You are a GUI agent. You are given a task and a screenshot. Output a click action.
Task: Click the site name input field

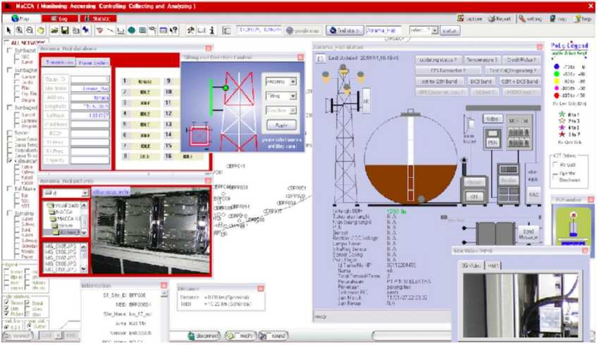coord(384,31)
